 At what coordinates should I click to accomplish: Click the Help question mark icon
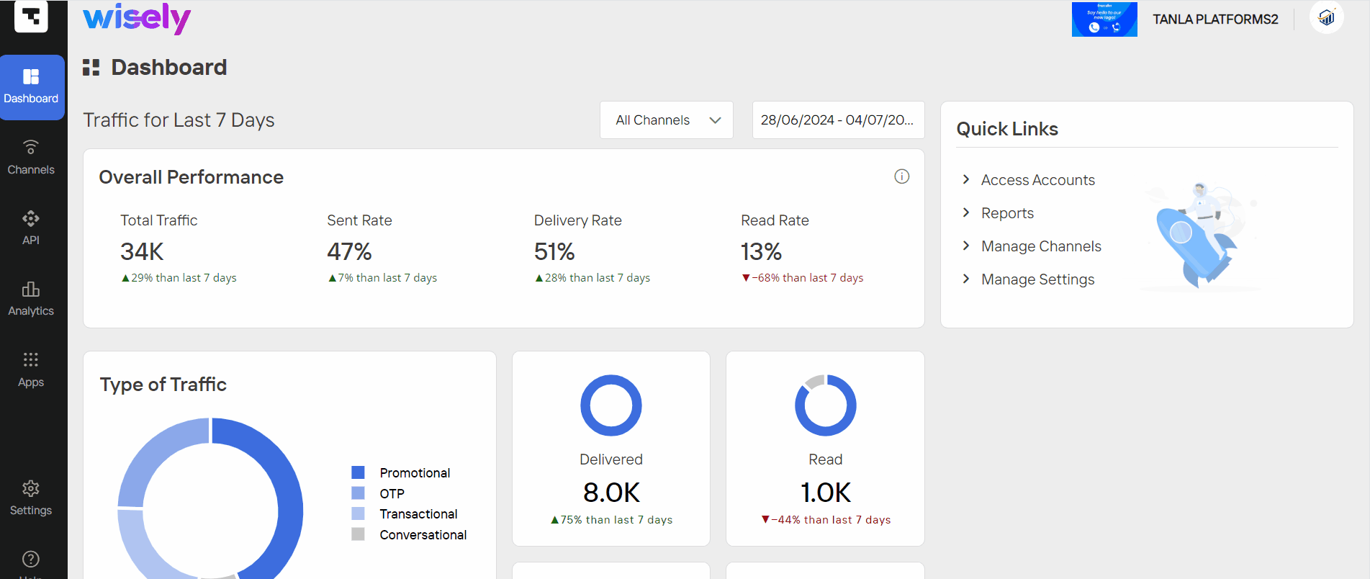pos(31,559)
